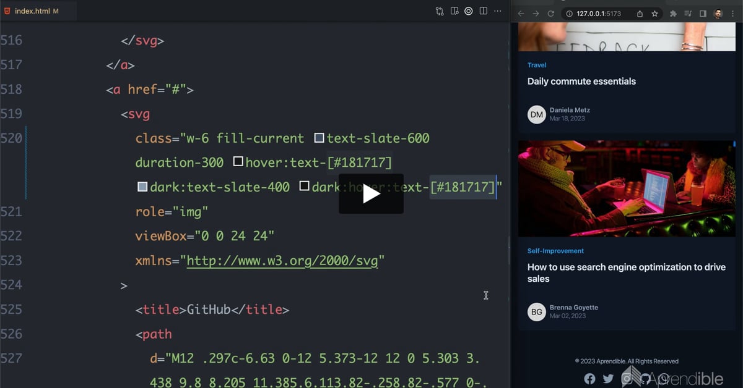This screenshot has height=388, width=743.
Task: Open browser Extensions puzzle icon
Action: click(673, 14)
